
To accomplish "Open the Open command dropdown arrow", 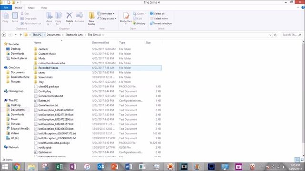I will pos(145,14).
